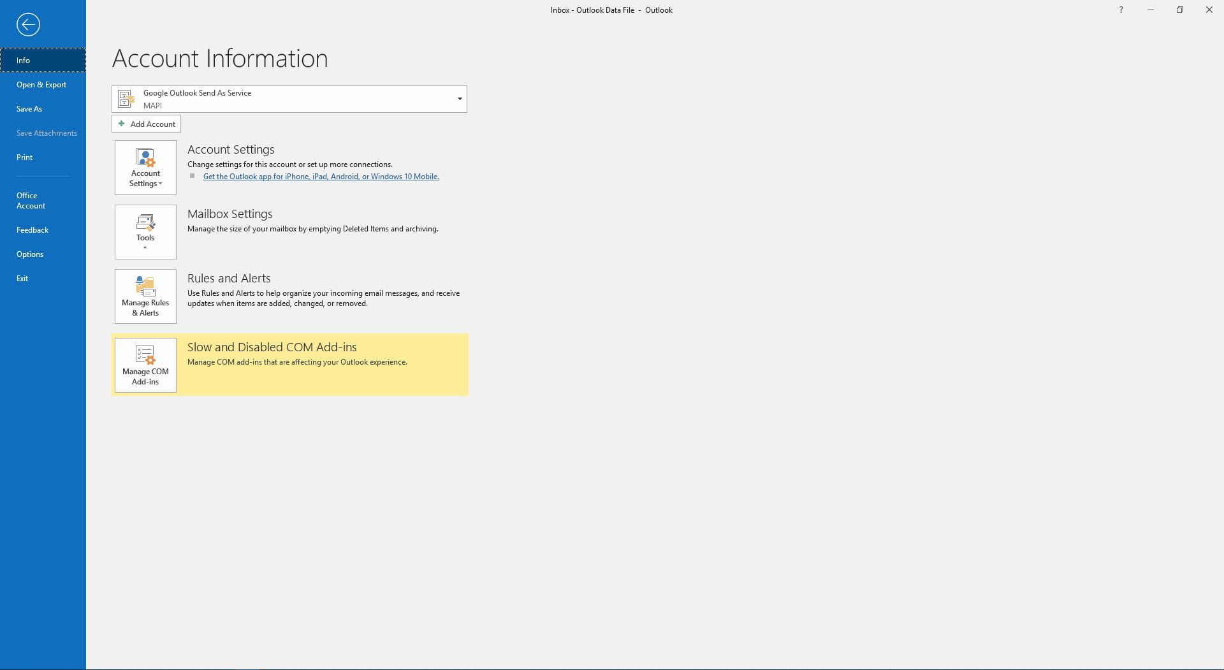Go back using the circular arrow
This screenshot has height=670, width=1224.
pyautogui.click(x=28, y=25)
